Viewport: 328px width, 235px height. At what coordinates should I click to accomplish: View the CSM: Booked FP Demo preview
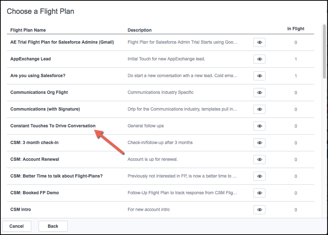pyautogui.click(x=259, y=193)
